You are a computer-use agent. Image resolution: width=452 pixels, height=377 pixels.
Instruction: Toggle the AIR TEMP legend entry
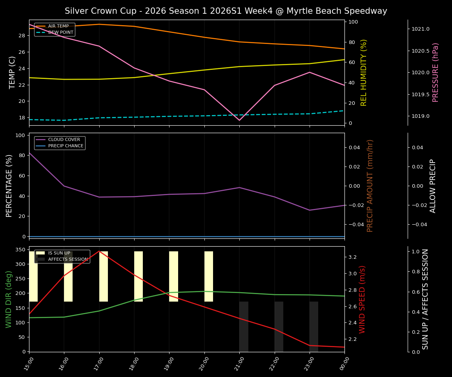tap(58, 26)
